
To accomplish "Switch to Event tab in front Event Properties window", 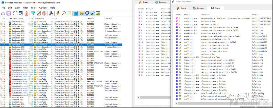I will pos(181,8).
